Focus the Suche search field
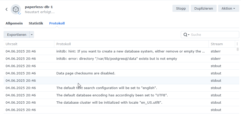Screen dimensions: 241x114 point(214,35)
